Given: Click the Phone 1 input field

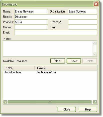Looking at the screenshot, I should [x=31, y=22].
